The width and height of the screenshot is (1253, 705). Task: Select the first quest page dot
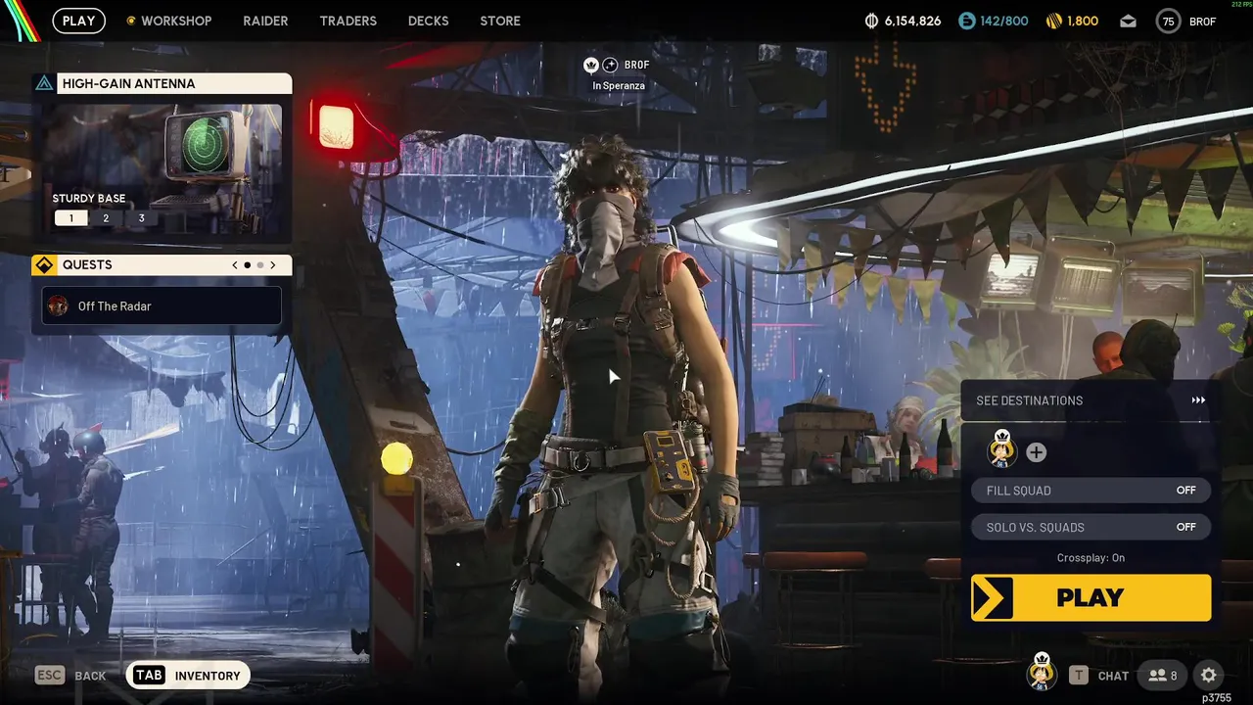pyautogui.click(x=248, y=265)
